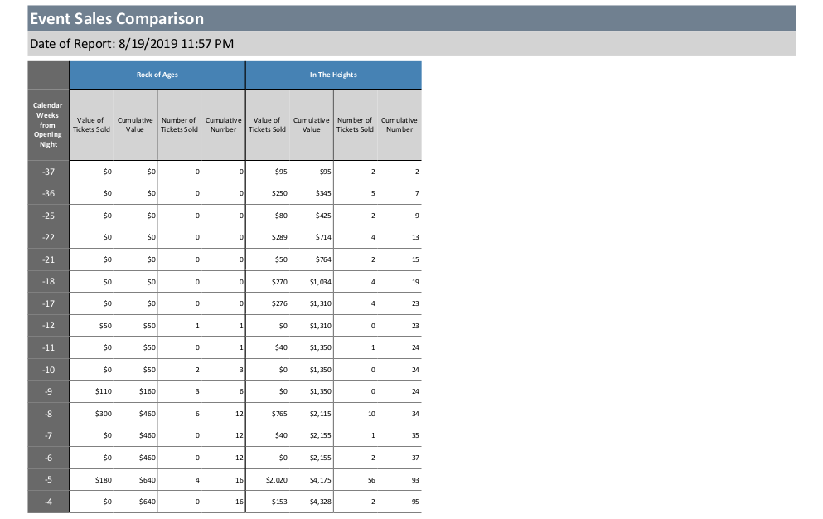Click the Event Sales Comparison report title
The image size is (823, 519).
click(x=117, y=18)
